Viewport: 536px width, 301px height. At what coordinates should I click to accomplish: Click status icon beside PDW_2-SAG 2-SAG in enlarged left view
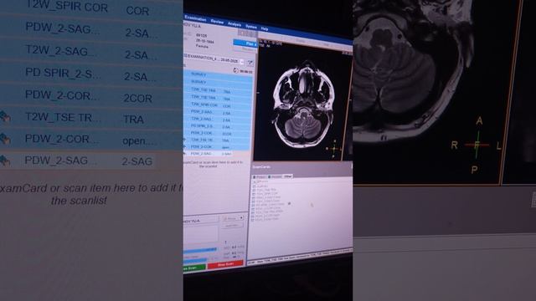coord(5,161)
